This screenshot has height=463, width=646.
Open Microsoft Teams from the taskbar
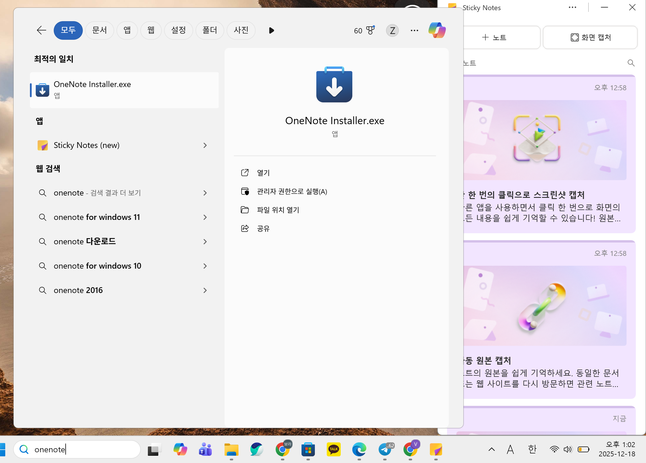pyautogui.click(x=205, y=449)
